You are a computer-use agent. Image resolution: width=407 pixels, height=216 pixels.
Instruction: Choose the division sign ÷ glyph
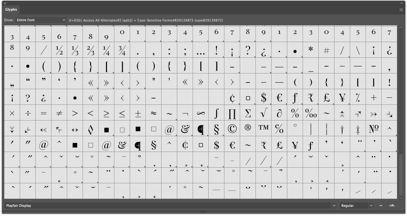click(x=28, y=113)
